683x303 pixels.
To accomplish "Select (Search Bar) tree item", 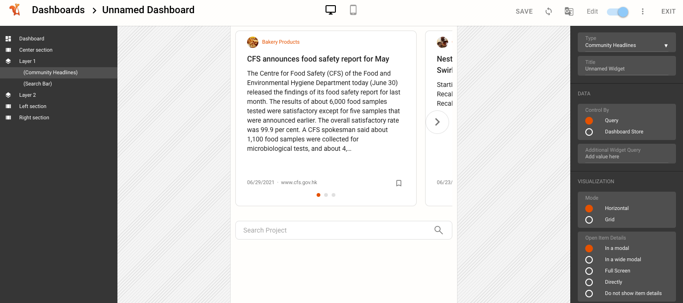I will (59, 84).
